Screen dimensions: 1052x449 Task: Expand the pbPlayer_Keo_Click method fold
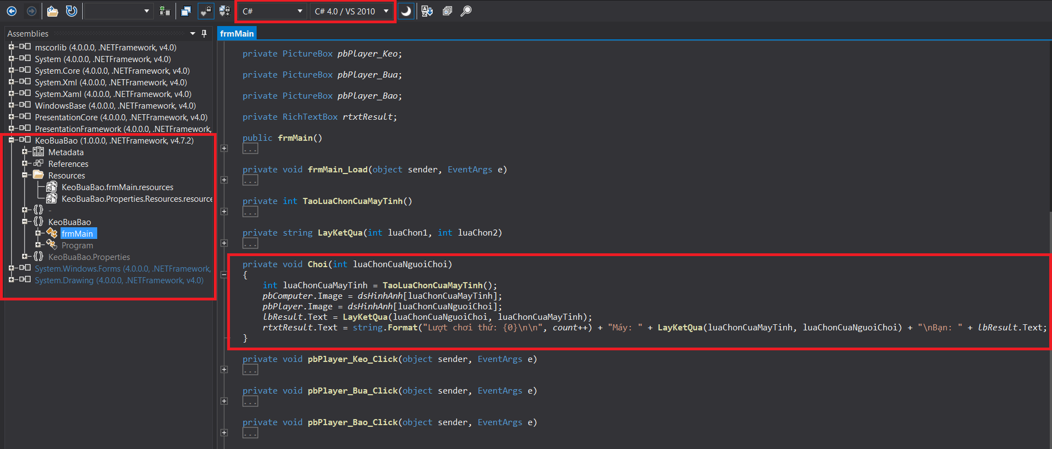click(x=224, y=370)
